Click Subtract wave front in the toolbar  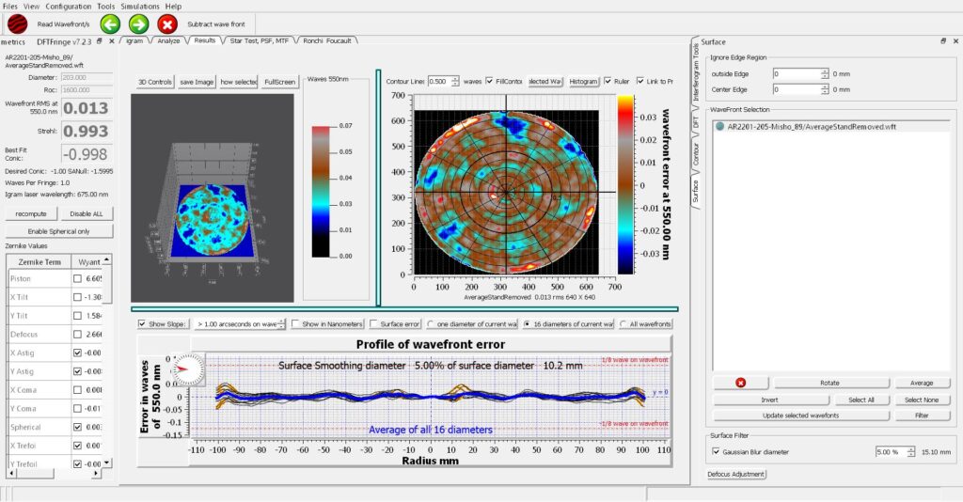coord(216,24)
